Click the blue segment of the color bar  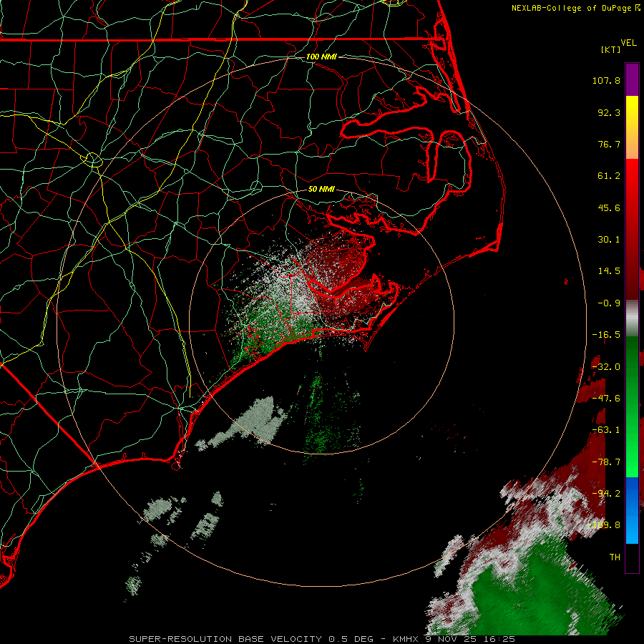click(632, 510)
